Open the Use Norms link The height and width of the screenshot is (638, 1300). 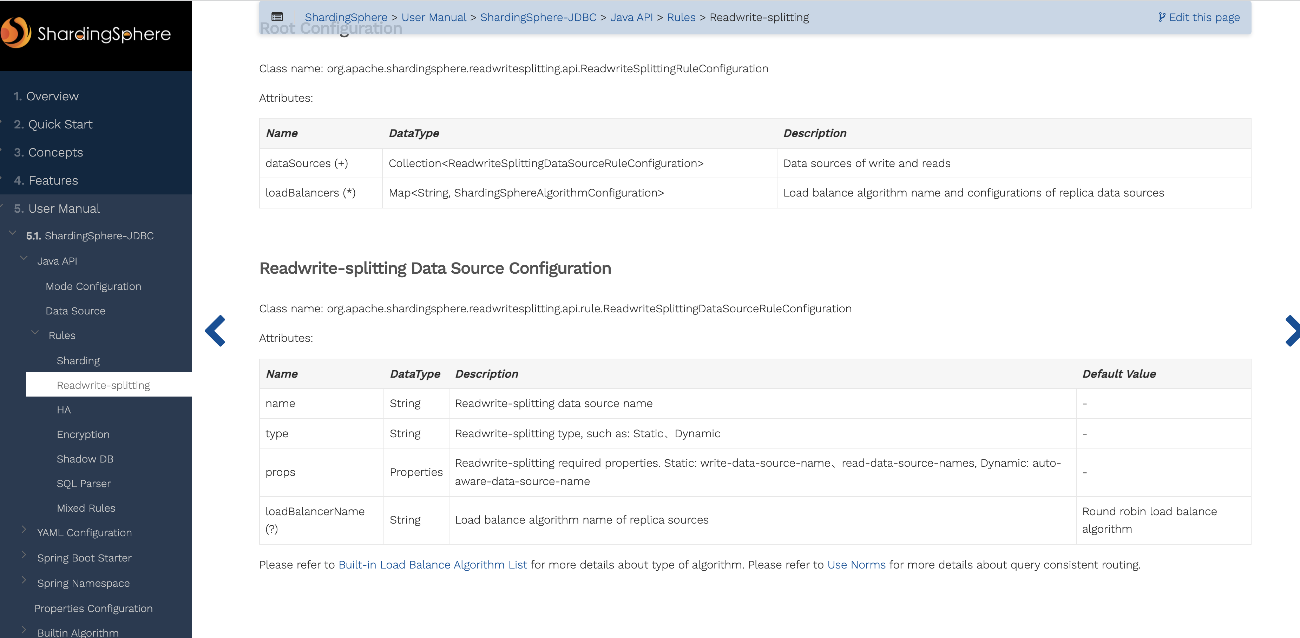(x=856, y=565)
